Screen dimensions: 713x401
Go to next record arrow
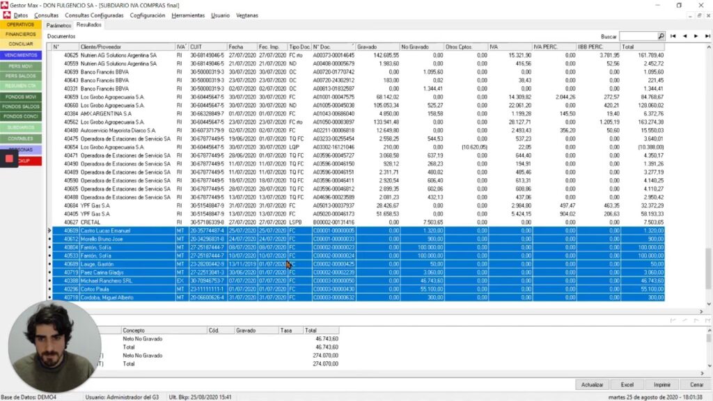click(x=696, y=36)
